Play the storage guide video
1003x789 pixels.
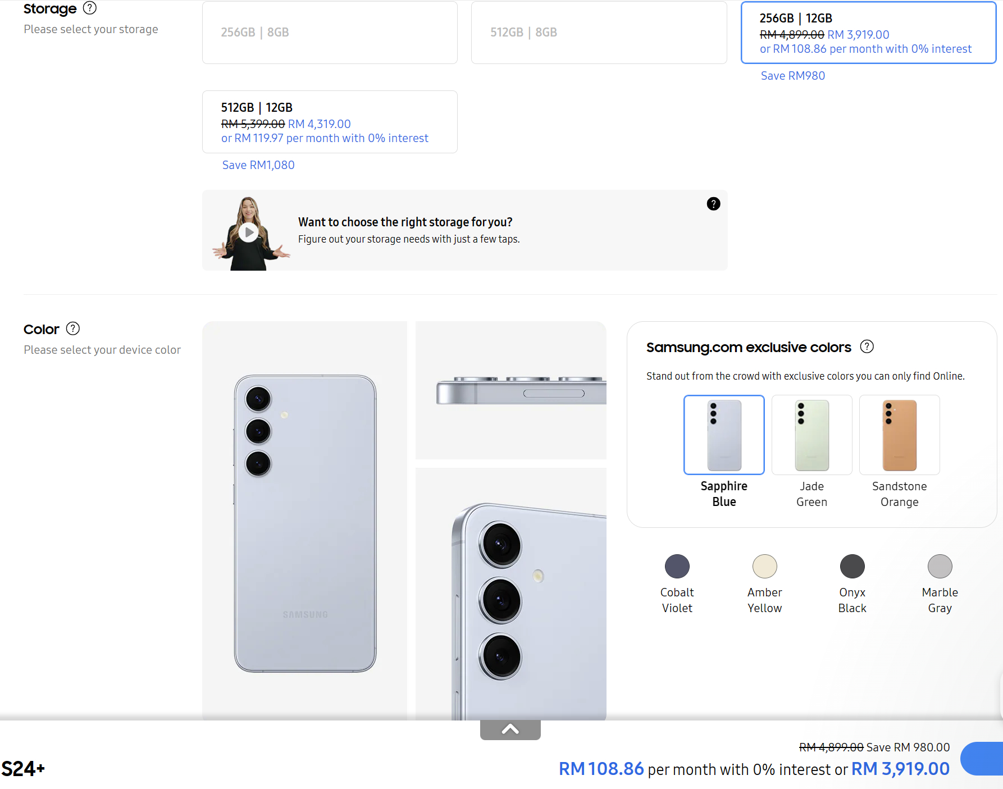248,232
